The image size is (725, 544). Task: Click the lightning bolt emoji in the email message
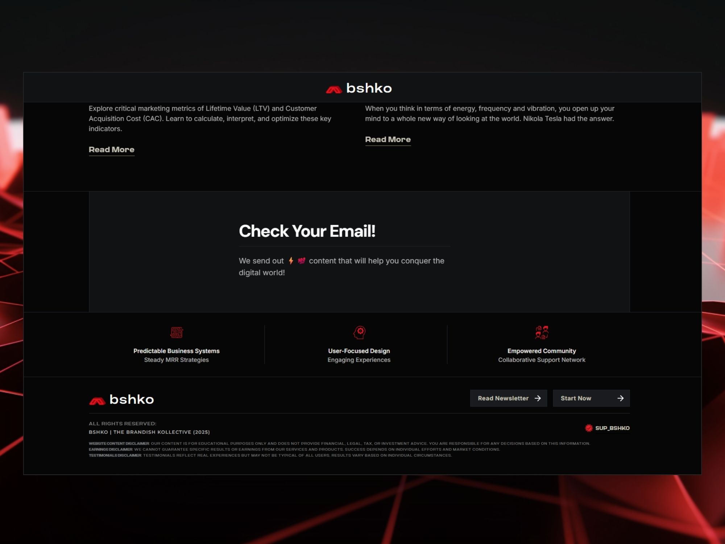pyautogui.click(x=291, y=261)
